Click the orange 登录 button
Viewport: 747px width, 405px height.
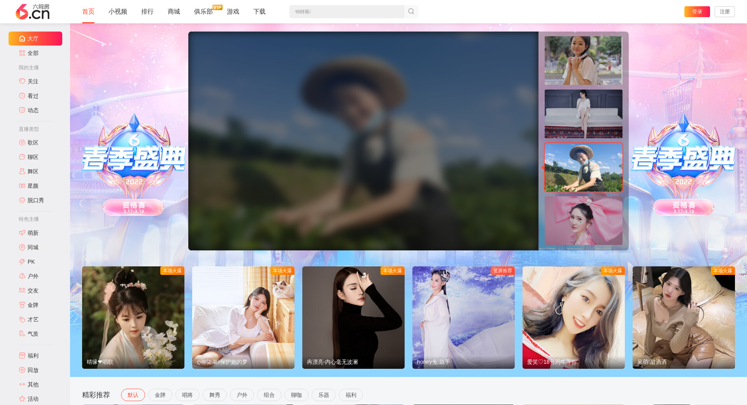[697, 12]
